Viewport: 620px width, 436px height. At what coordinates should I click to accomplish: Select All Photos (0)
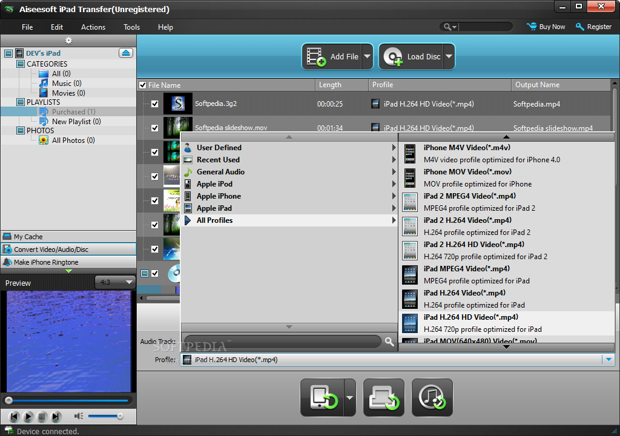pyautogui.click(x=73, y=140)
